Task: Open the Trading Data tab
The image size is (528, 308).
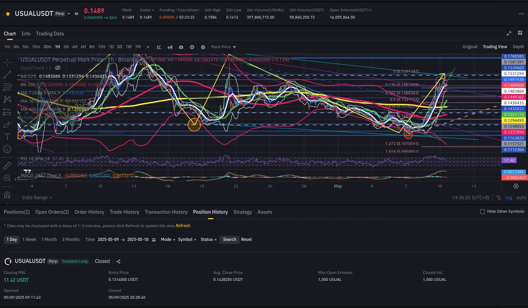Action: point(50,34)
